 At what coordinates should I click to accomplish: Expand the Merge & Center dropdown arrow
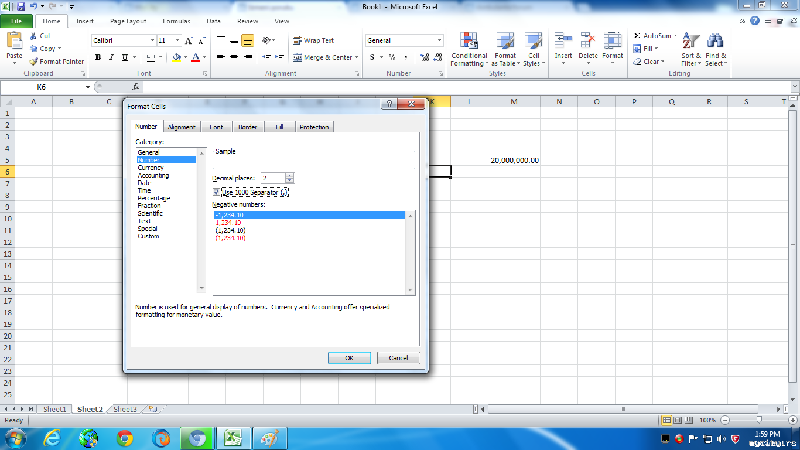pyautogui.click(x=357, y=57)
